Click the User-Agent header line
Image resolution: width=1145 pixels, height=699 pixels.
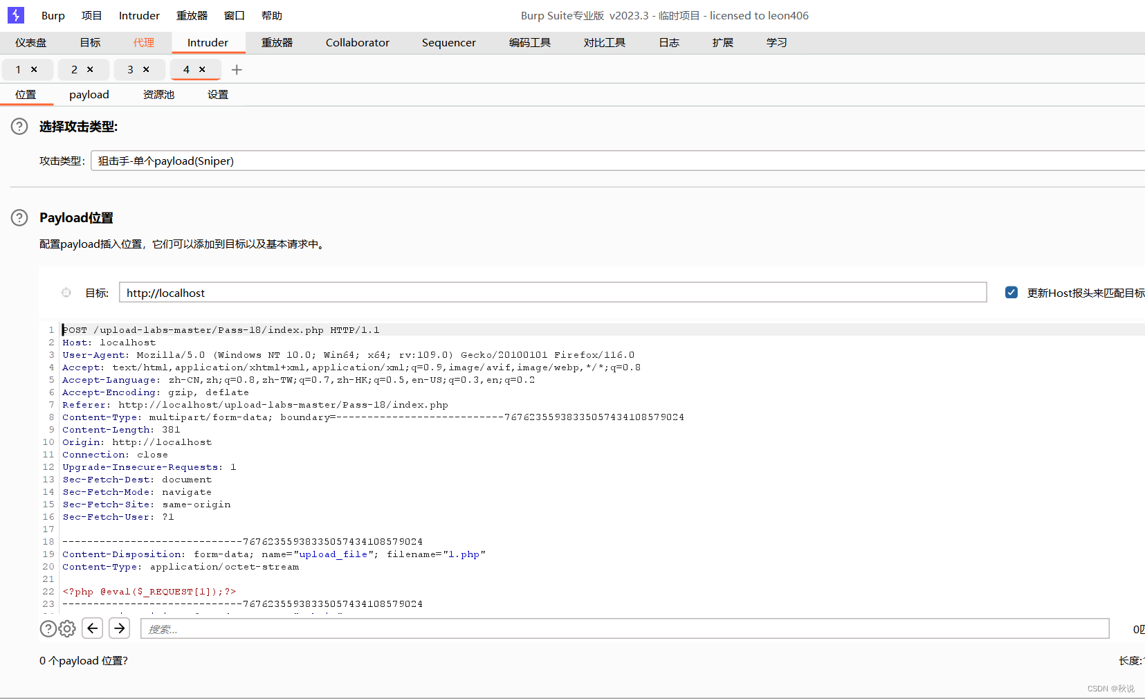point(348,355)
